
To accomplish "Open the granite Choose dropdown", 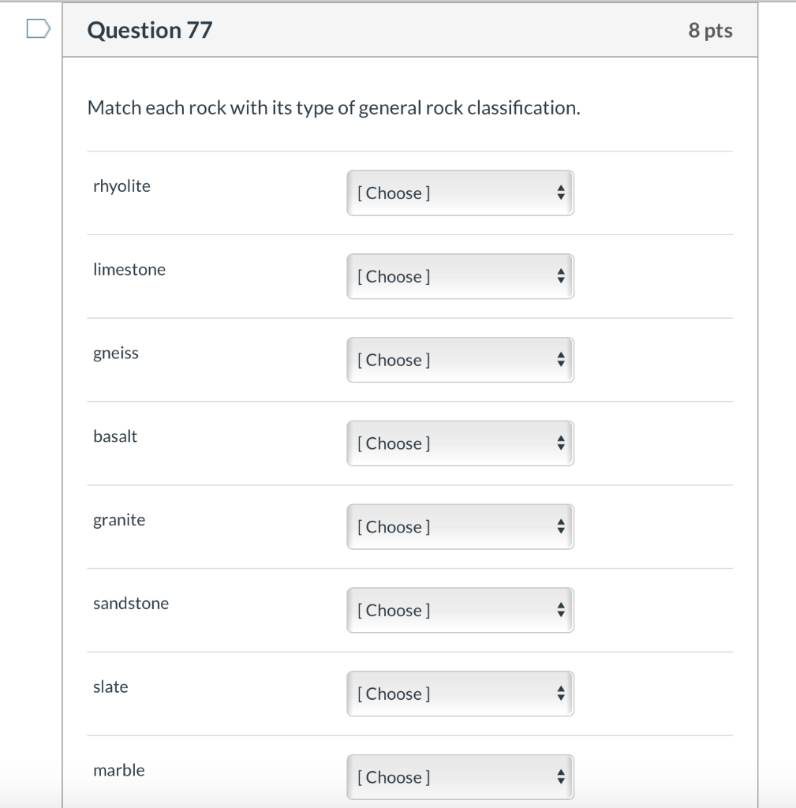I will (x=460, y=527).
